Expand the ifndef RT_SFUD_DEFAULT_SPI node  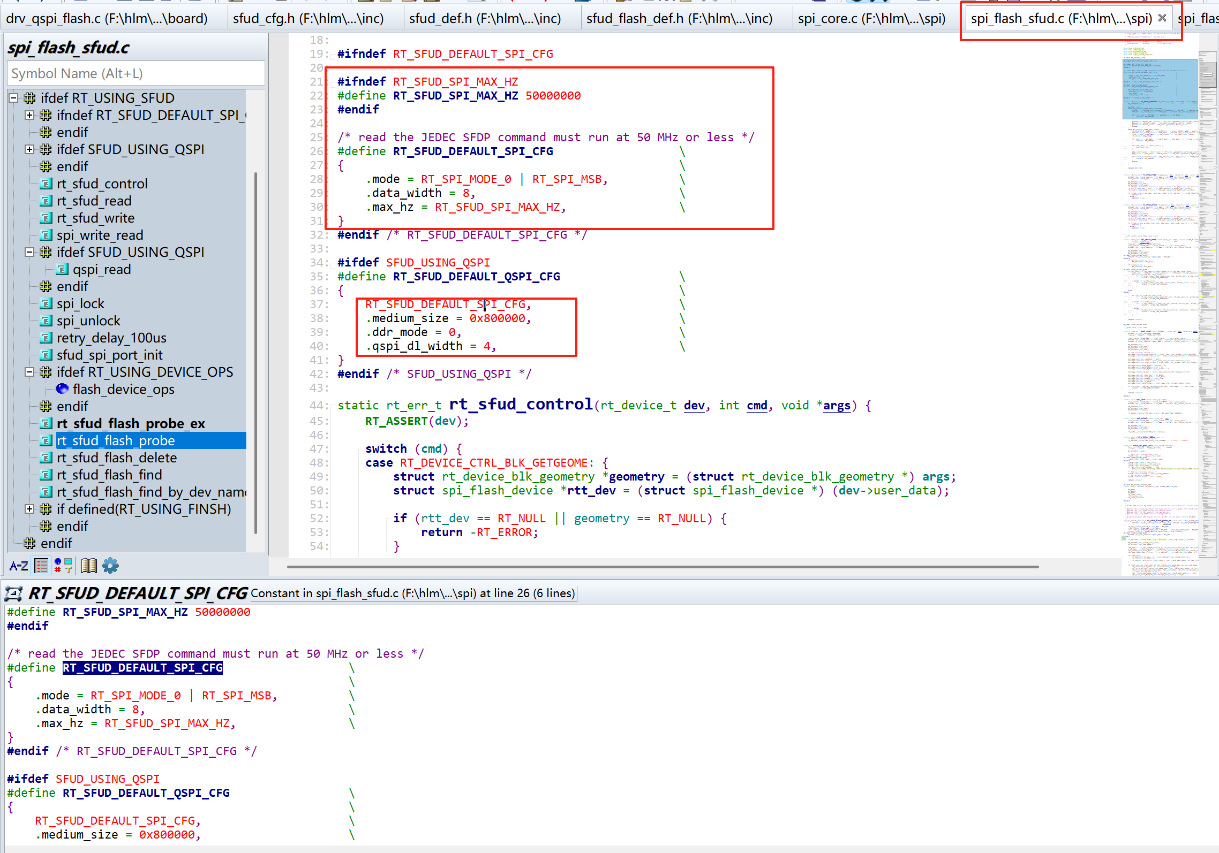(29, 115)
